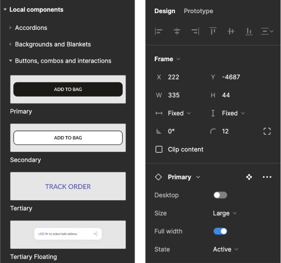Enable the Clip content checkbox
The image size is (281, 263).
[x=159, y=149]
